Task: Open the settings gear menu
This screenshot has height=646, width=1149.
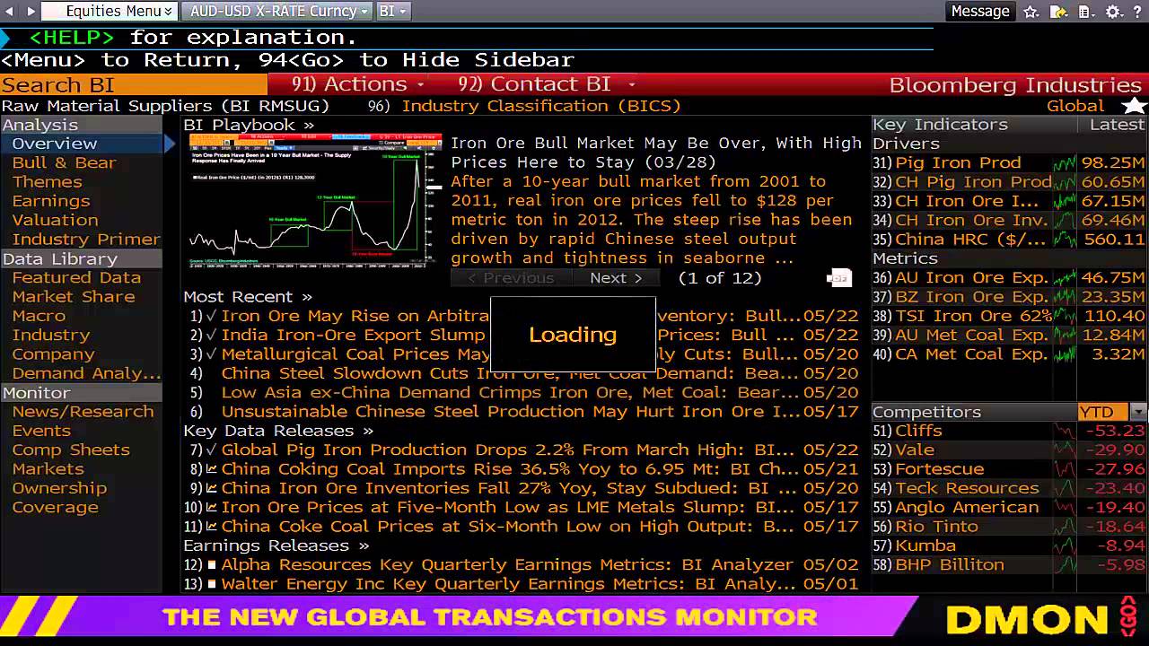Action: (1113, 12)
